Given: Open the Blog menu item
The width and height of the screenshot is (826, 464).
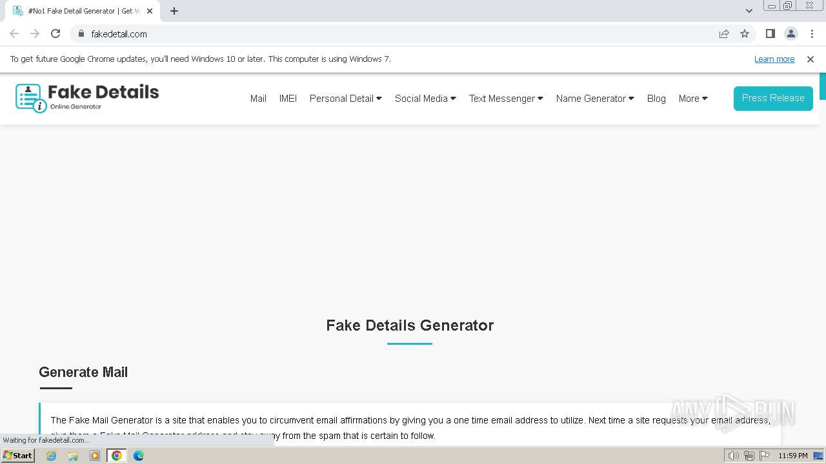Looking at the screenshot, I should pos(656,99).
